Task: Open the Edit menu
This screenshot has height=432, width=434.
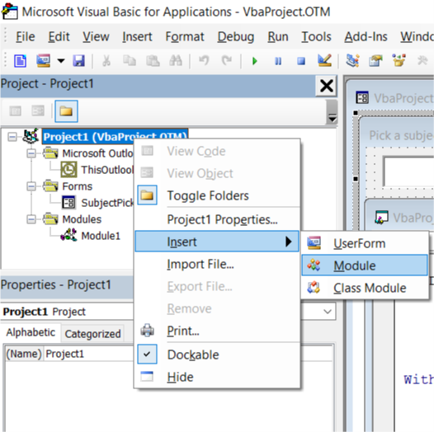Action: pyautogui.click(x=59, y=36)
